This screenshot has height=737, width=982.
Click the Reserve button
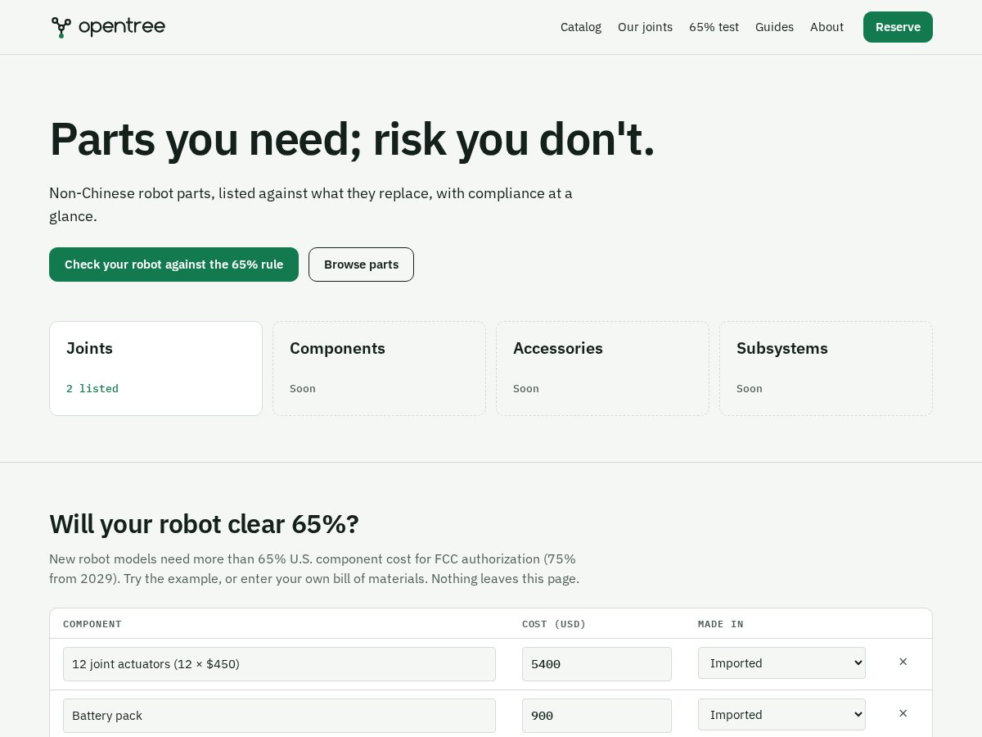pyautogui.click(x=898, y=27)
